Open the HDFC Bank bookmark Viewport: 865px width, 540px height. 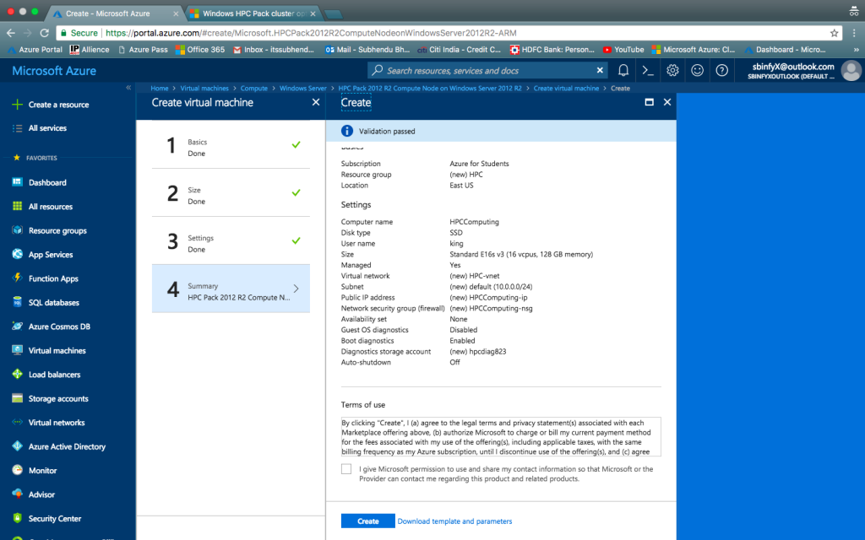pyautogui.click(x=552, y=50)
